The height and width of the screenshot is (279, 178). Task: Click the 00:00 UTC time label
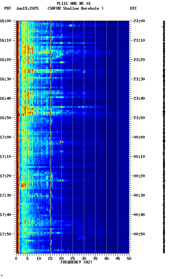[139, 137]
